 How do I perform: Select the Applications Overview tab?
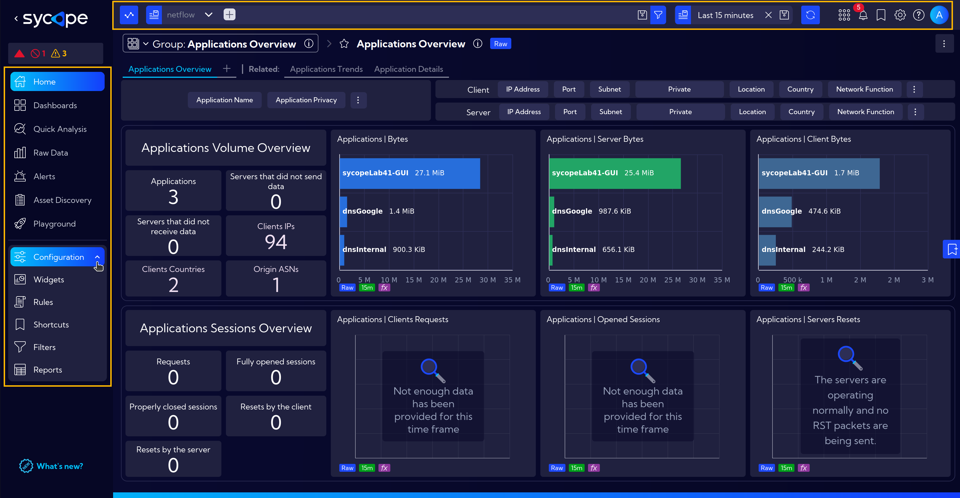tap(169, 69)
